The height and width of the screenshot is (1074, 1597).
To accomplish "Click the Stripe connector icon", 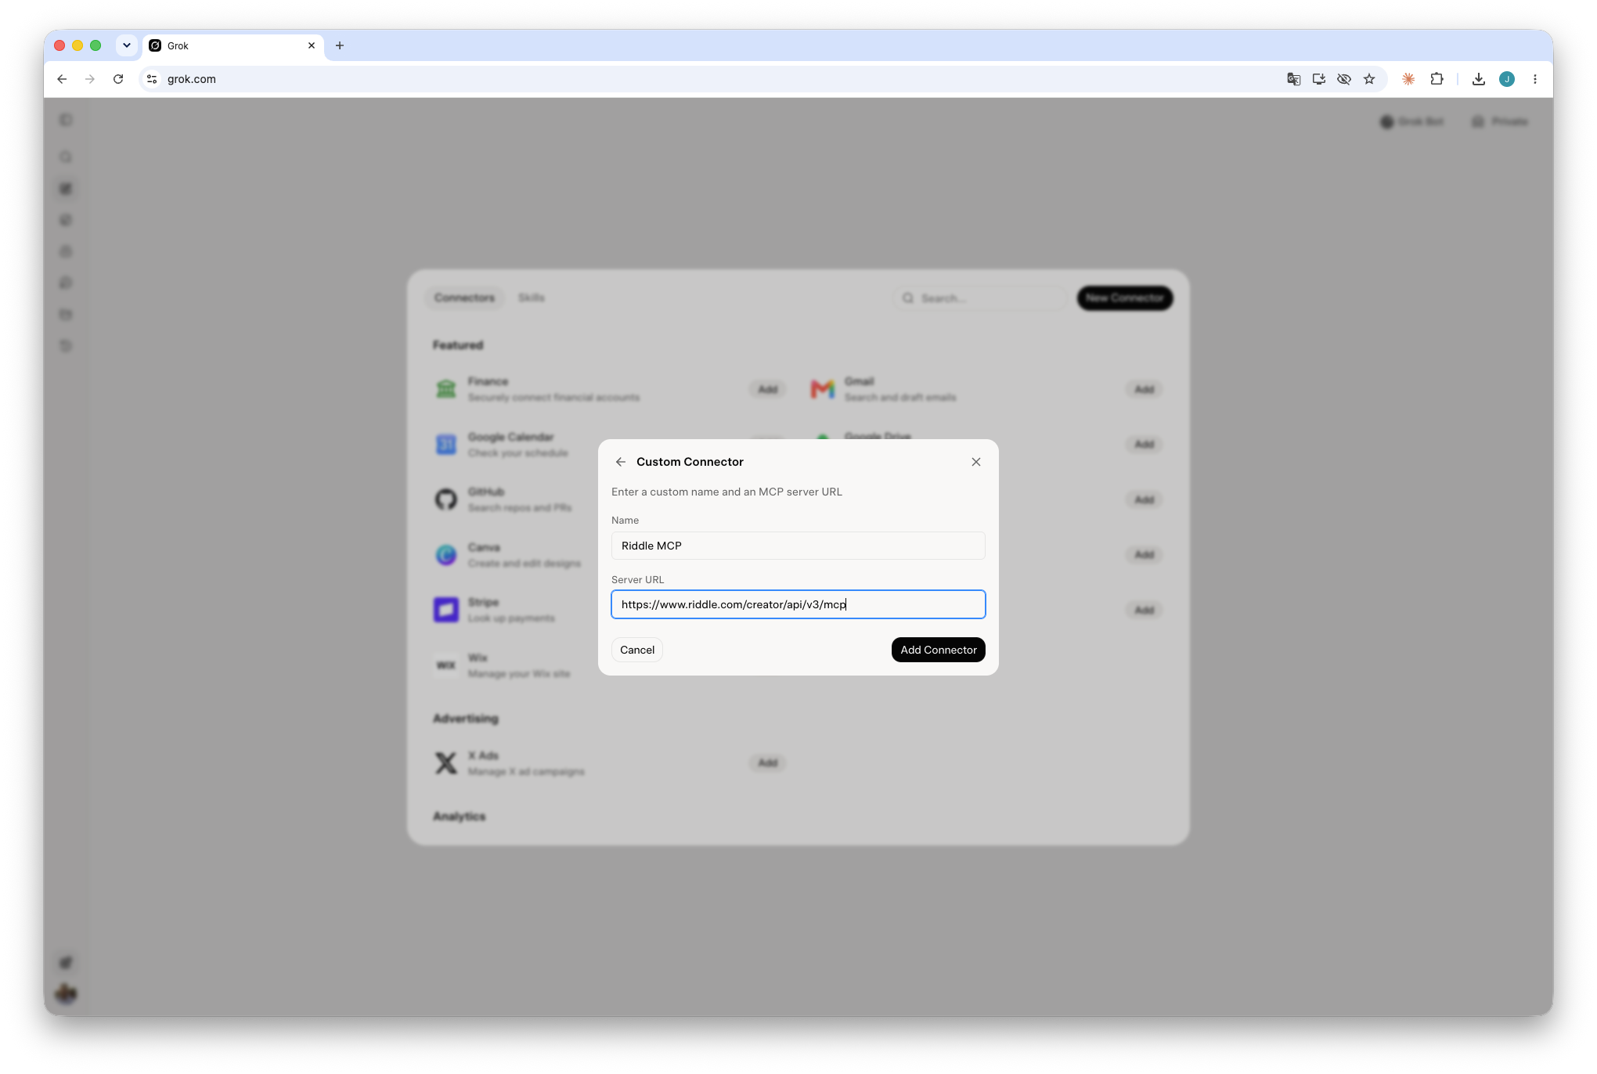I will click(x=446, y=610).
